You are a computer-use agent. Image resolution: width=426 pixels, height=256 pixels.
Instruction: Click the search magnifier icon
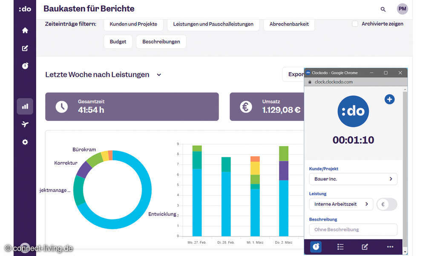pyautogui.click(x=383, y=9)
